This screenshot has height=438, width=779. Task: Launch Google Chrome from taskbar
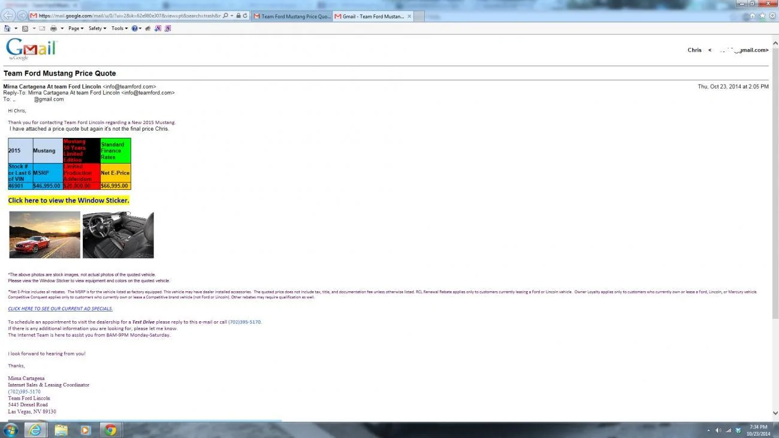(x=110, y=430)
